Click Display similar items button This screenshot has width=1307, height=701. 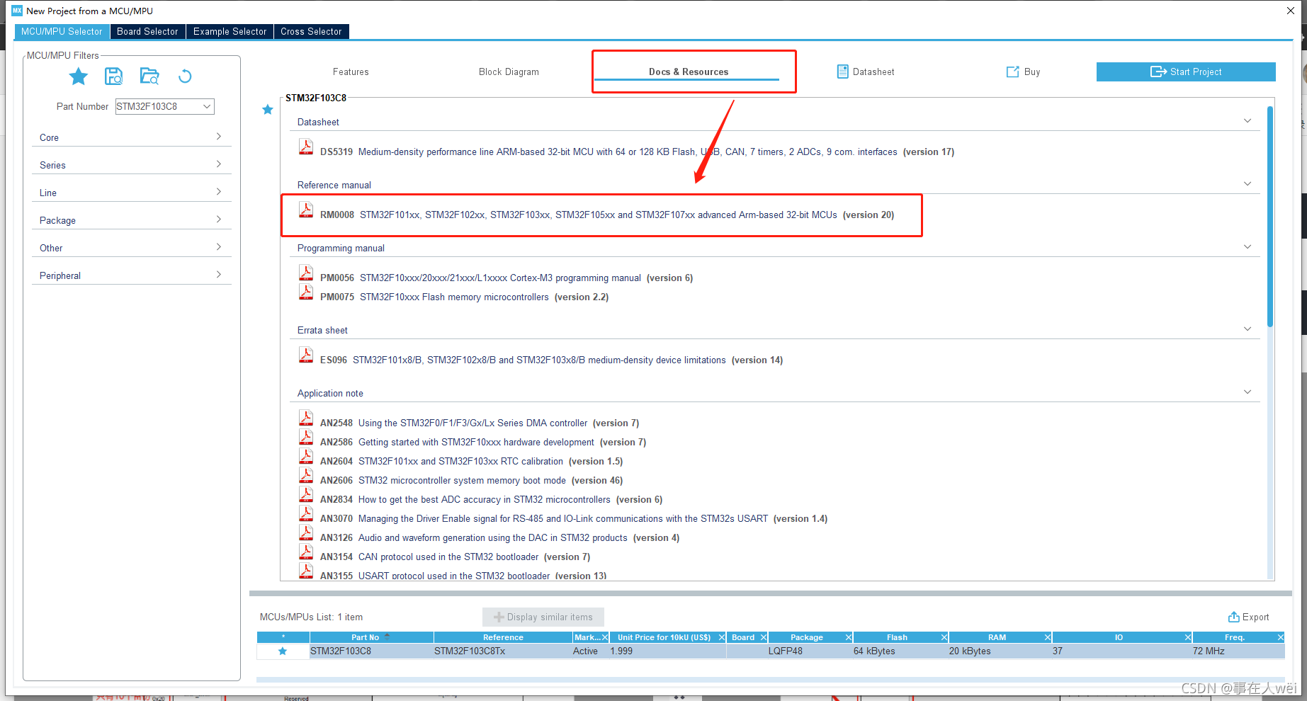coord(543,617)
